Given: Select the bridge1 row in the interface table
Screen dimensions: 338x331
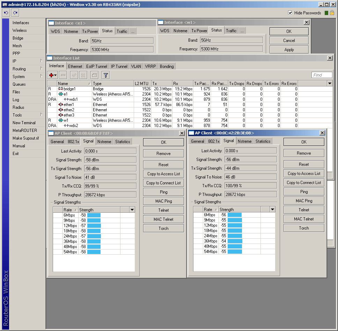Looking at the screenshot, I should 70,89.
